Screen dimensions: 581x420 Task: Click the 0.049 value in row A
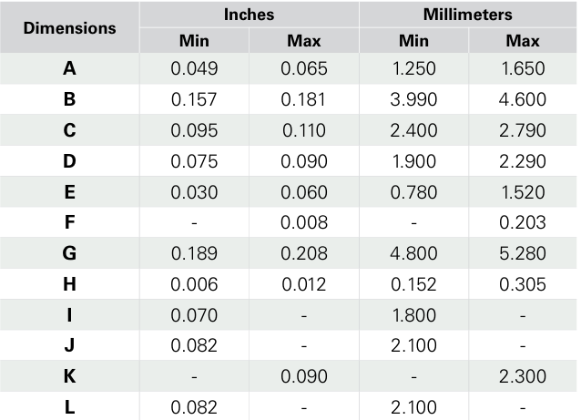pyautogui.click(x=194, y=68)
